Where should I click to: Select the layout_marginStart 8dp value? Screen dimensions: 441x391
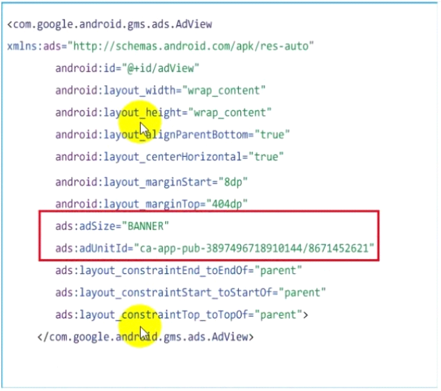click(x=232, y=182)
